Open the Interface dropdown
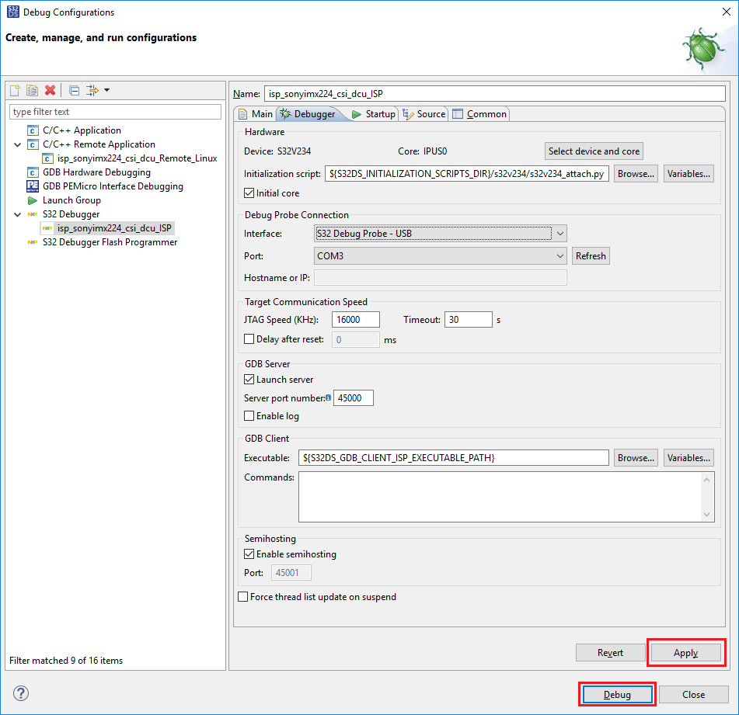 coord(440,234)
